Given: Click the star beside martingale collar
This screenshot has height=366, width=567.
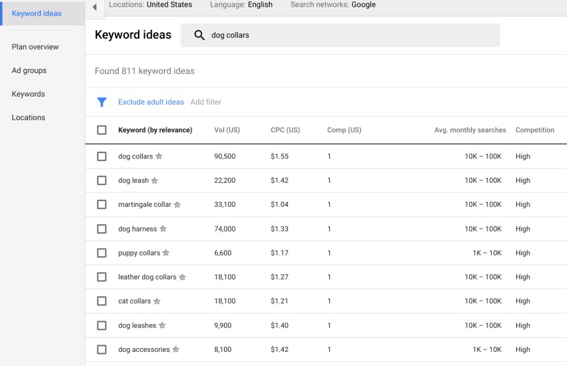Looking at the screenshot, I should tap(177, 205).
